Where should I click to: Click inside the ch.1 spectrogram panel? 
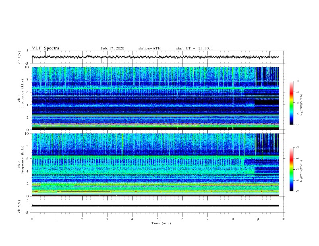click(x=155, y=98)
